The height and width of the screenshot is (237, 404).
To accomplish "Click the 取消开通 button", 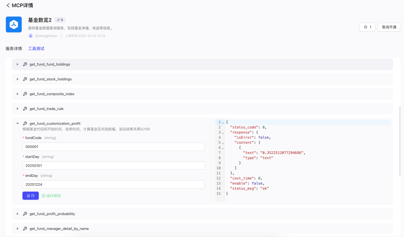I will click(x=389, y=27).
